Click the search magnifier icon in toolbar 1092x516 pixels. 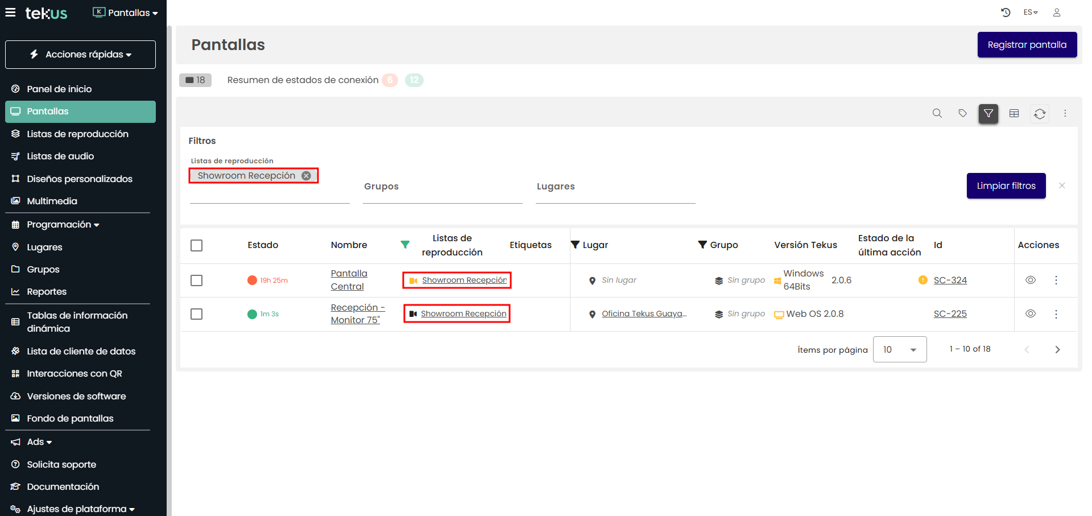937,114
